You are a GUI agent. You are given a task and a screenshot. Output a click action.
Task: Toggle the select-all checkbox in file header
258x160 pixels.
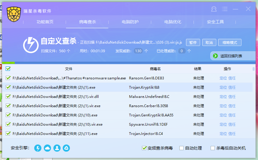click(x=8, y=69)
